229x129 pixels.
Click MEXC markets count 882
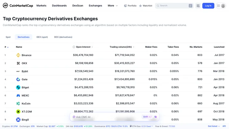click(200, 95)
